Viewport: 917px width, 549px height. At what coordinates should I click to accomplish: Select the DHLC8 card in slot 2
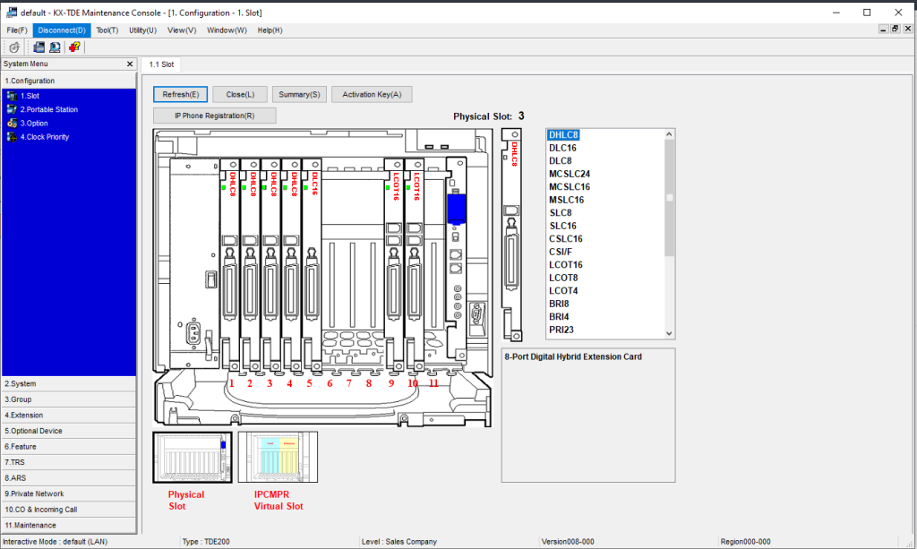251,265
